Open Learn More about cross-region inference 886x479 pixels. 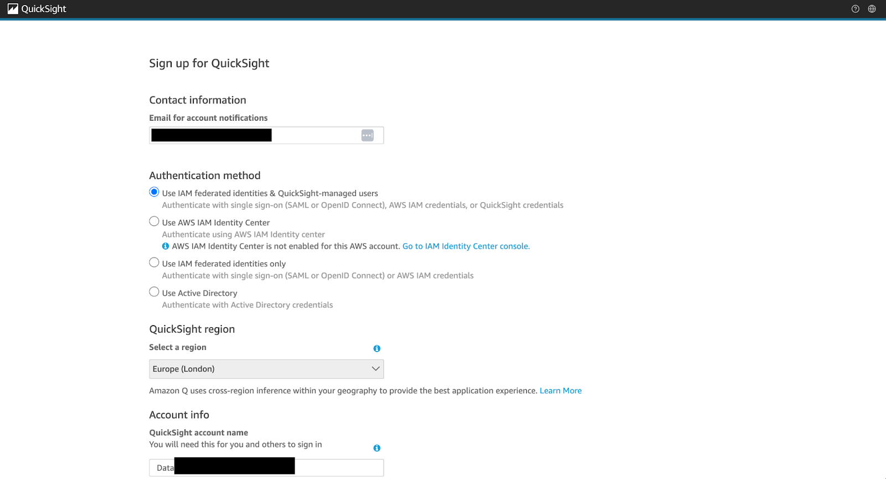click(x=560, y=391)
